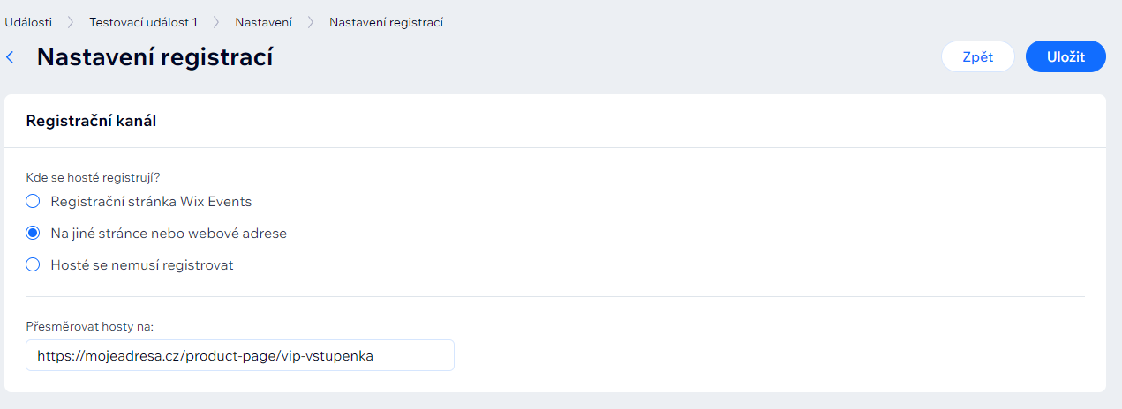
Task: Click the Přesměrovat hosty na URL field
Action: (240, 355)
